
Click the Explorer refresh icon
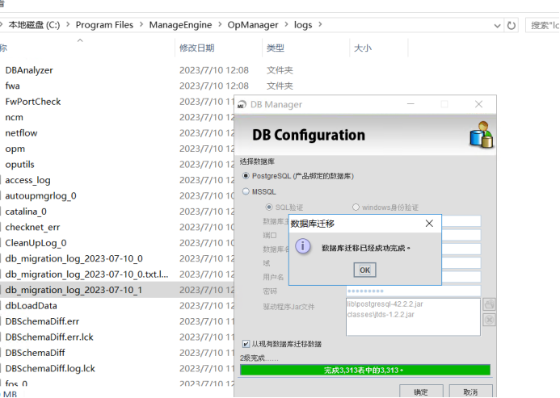(x=512, y=25)
